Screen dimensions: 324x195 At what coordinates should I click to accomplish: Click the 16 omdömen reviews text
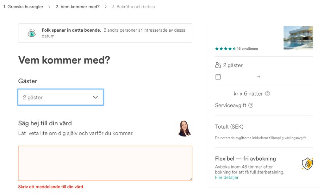coord(247,49)
